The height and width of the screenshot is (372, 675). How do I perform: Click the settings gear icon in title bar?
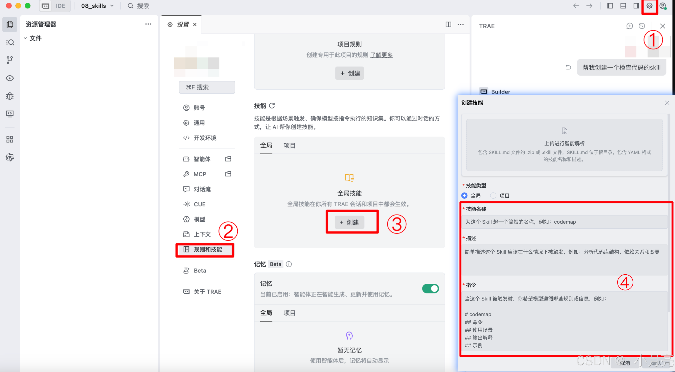click(x=649, y=6)
